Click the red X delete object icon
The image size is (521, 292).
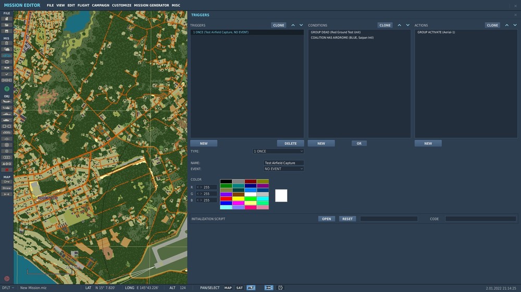pyautogui.click(x=7, y=170)
